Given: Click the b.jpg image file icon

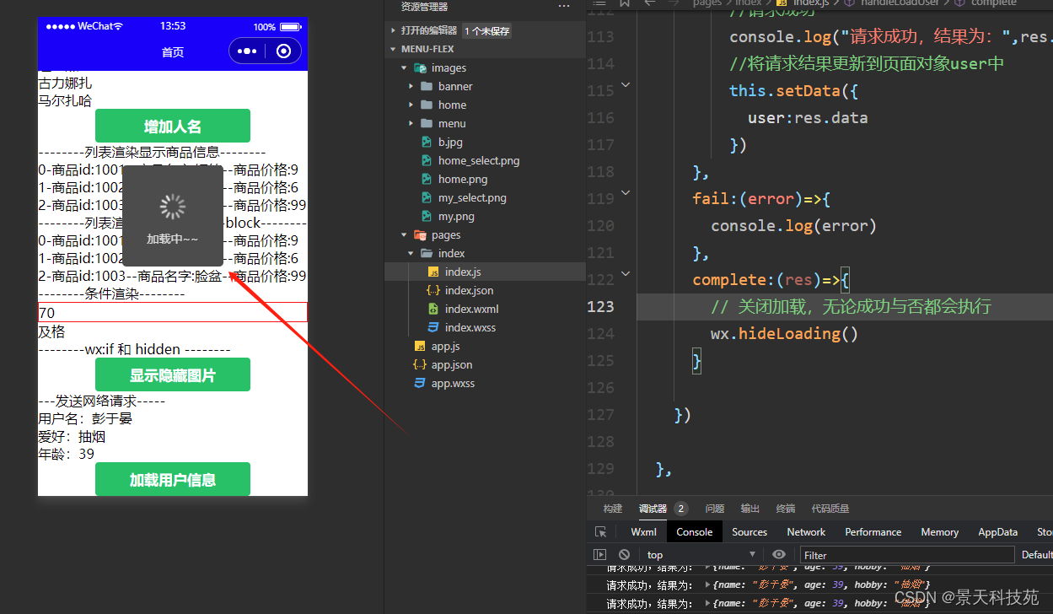Looking at the screenshot, I should pyautogui.click(x=427, y=142).
